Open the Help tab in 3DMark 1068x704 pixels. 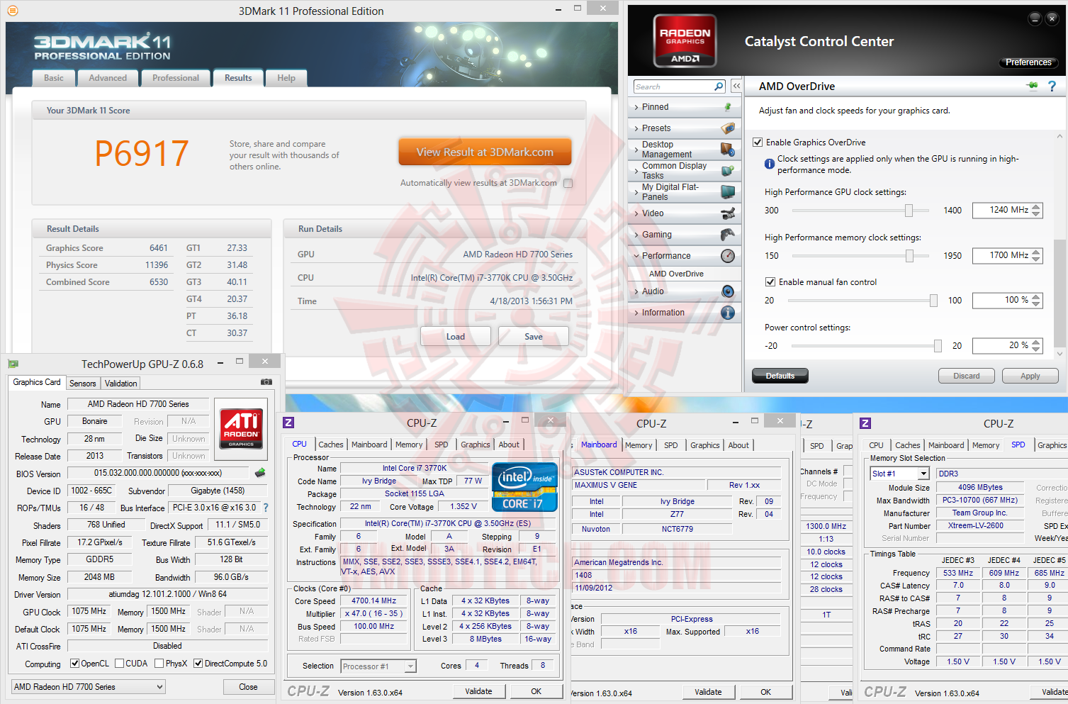pos(286,78)
